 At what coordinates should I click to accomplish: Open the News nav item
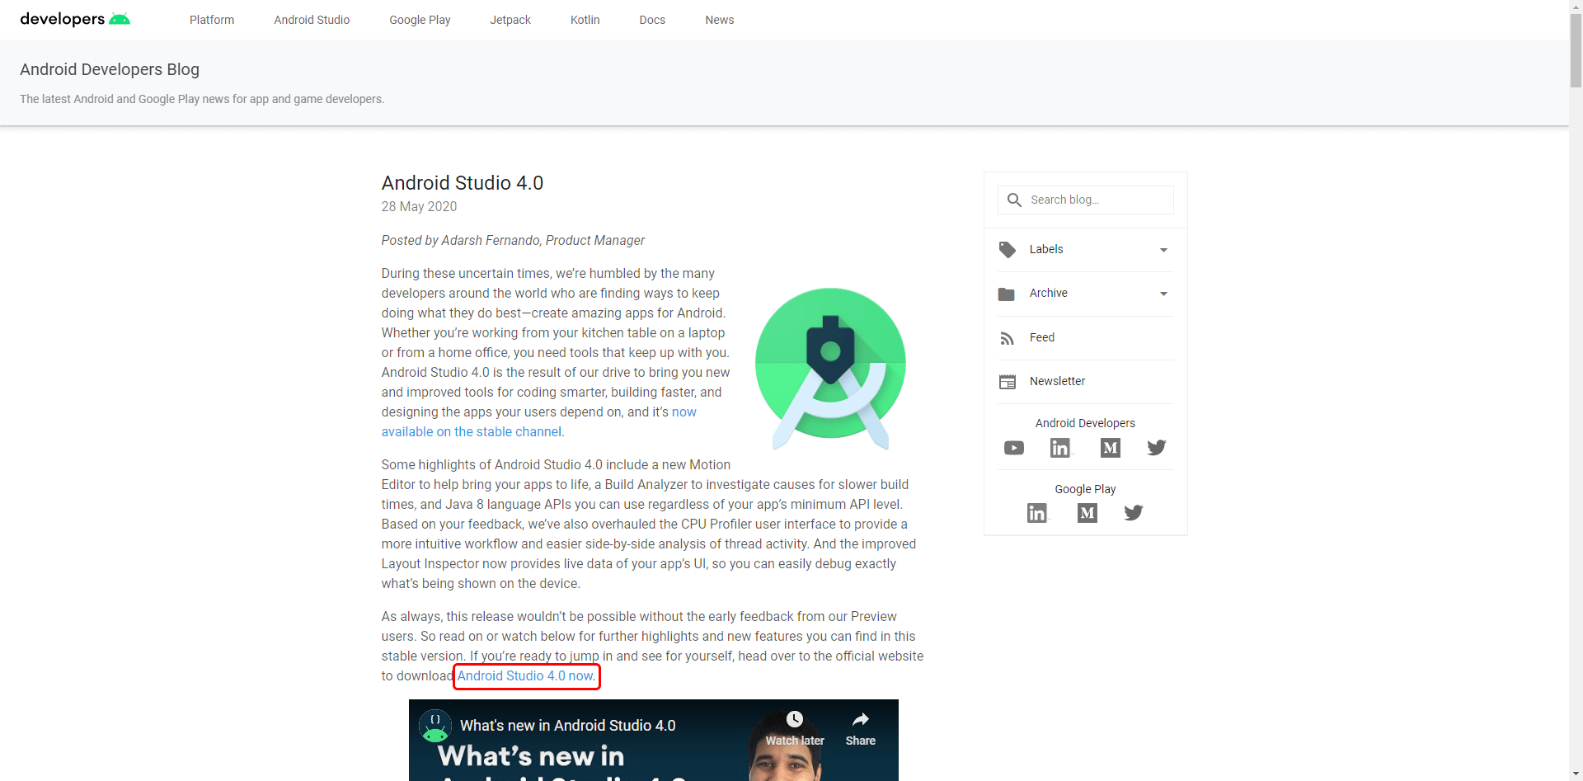click(720, 20)
